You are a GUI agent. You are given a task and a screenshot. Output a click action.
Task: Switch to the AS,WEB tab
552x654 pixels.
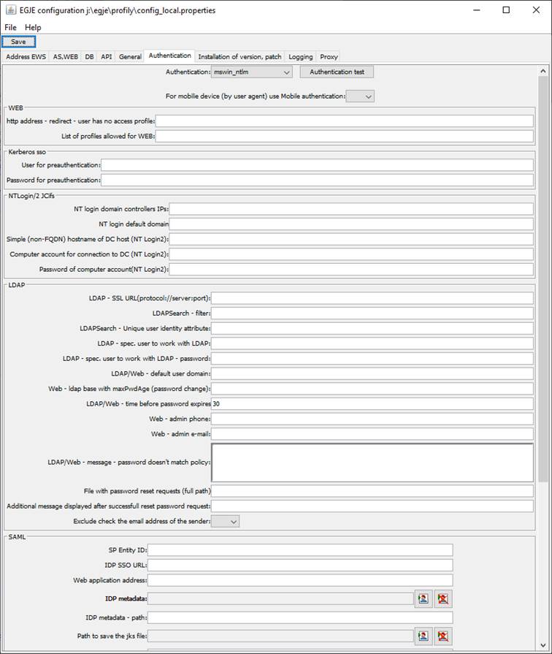click(66, 57)
